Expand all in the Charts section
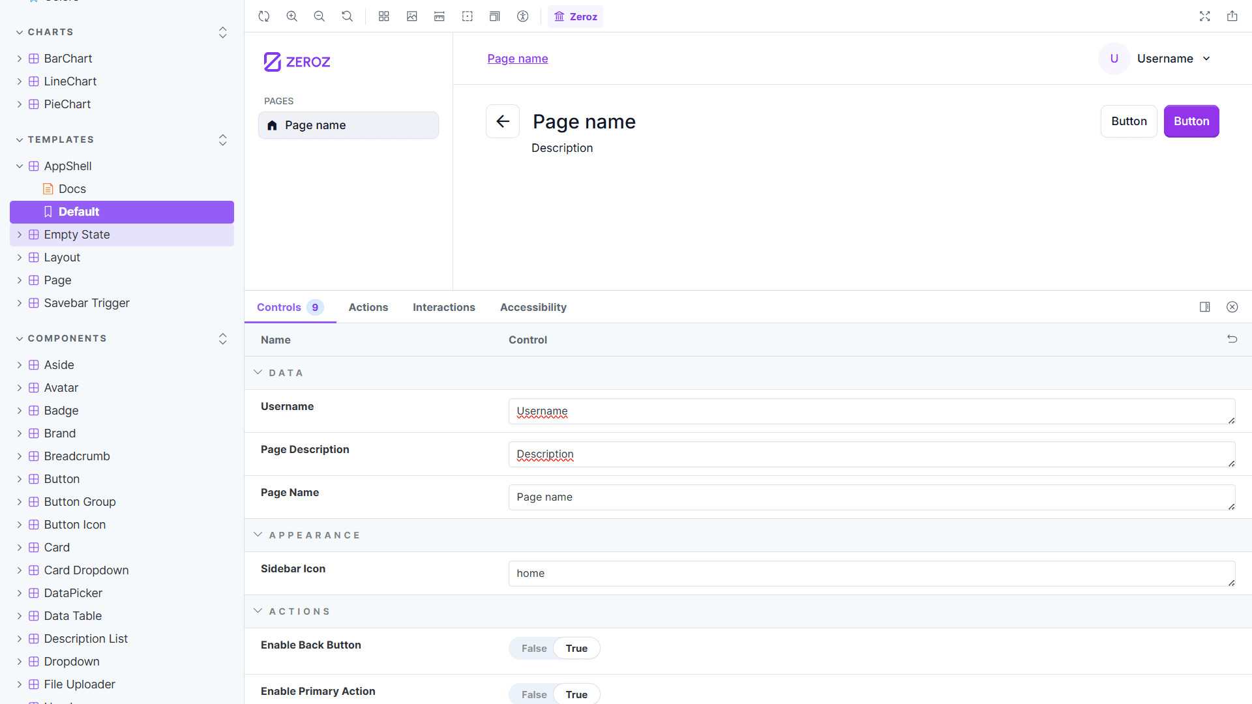 [223, 32]
